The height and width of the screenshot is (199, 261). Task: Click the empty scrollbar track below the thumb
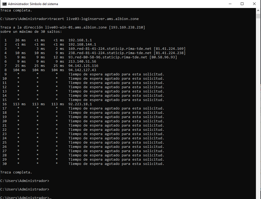258,107
